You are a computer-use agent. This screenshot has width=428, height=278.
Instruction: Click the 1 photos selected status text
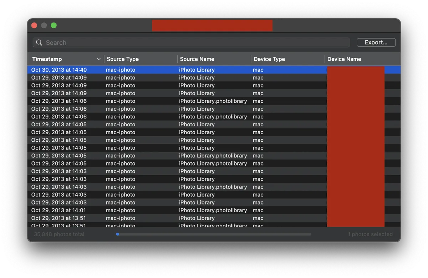tap(370, 234)
